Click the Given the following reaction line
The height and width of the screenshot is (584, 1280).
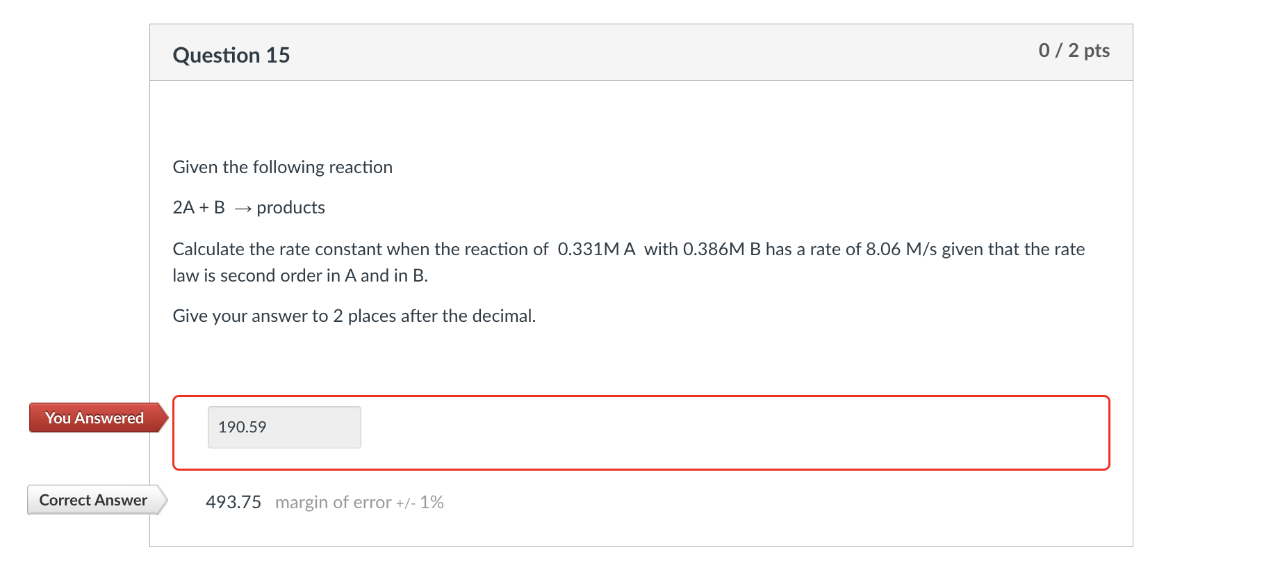tap(282, 167)
